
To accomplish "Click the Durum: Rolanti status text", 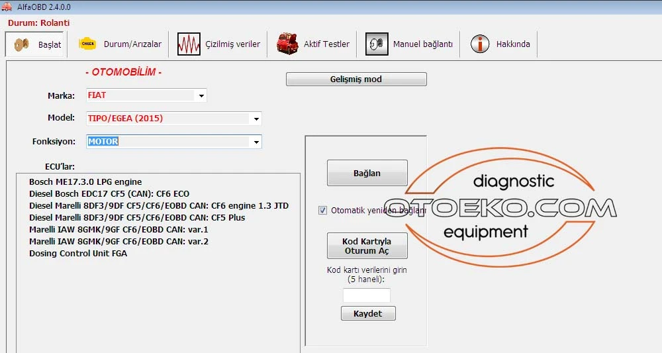I will (x=39, y=23).
